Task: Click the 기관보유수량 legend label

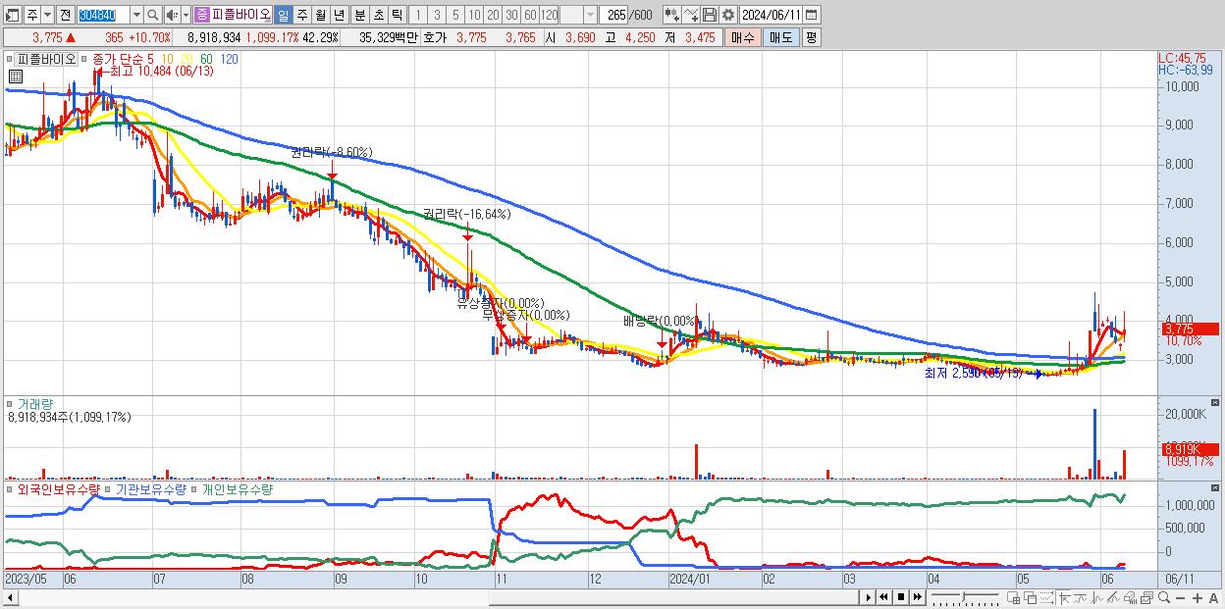Action: pyautogui.click(x=152, y=488)
